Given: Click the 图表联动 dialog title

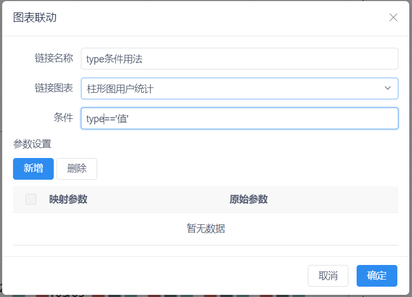Looking at the screenshot, I should [35, 17].
